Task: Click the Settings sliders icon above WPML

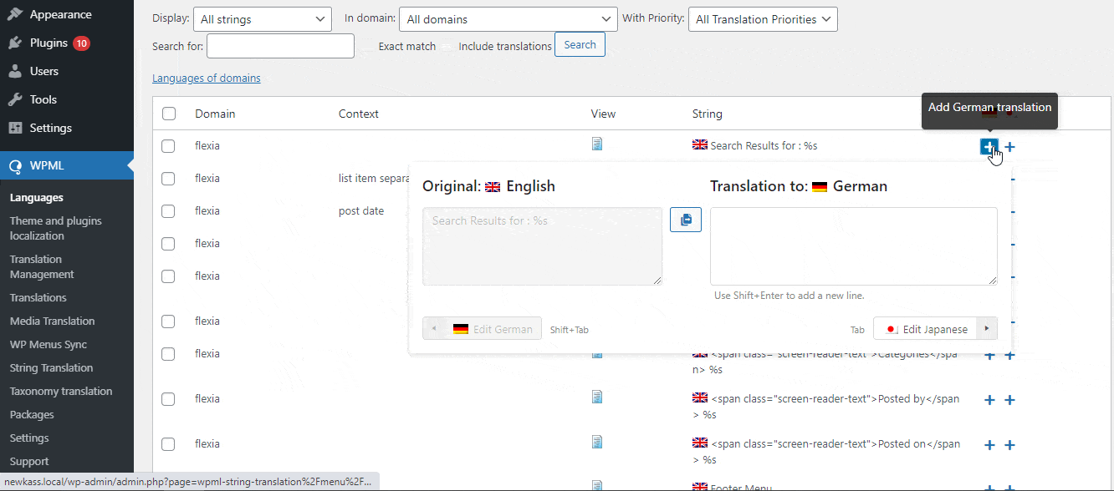Action: coord(15,128)
